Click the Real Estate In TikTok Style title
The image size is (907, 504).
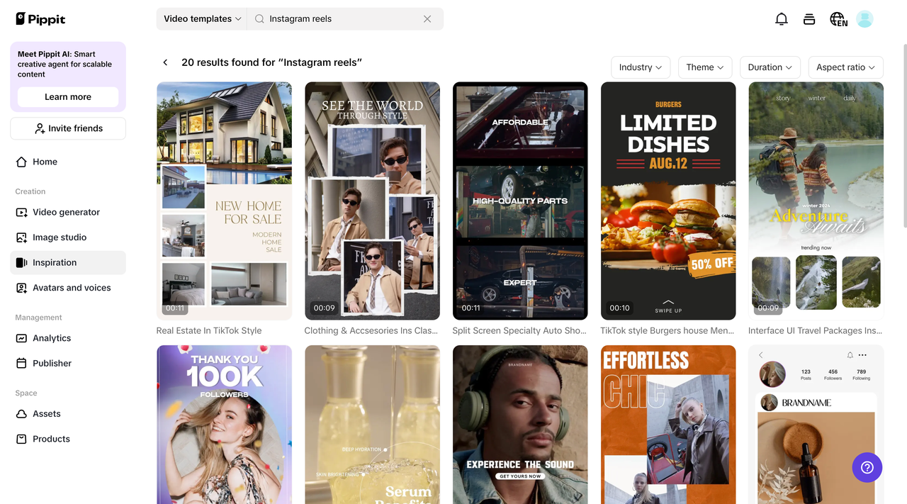[209, 330]
